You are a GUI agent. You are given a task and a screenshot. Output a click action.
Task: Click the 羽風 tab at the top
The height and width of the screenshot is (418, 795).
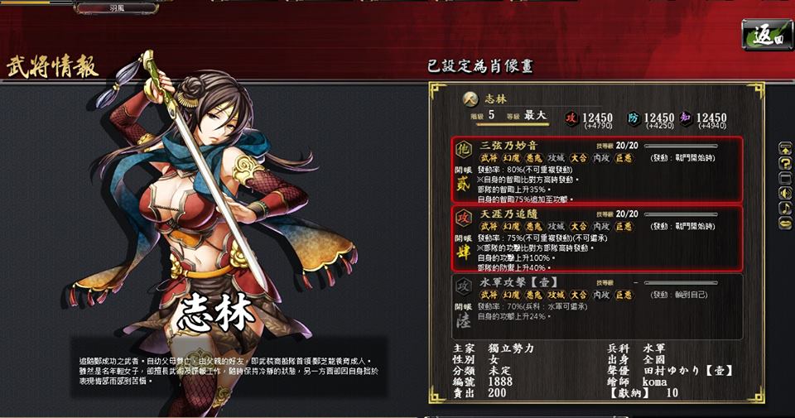[117, 8]
